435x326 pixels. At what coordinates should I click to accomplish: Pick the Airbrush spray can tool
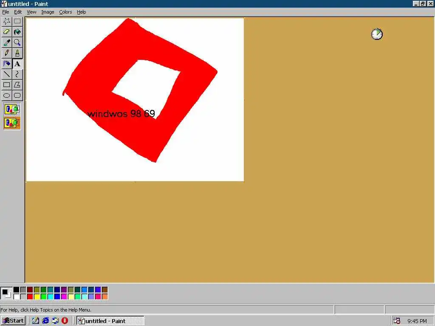pyautogui.click(x=7, y=64)
